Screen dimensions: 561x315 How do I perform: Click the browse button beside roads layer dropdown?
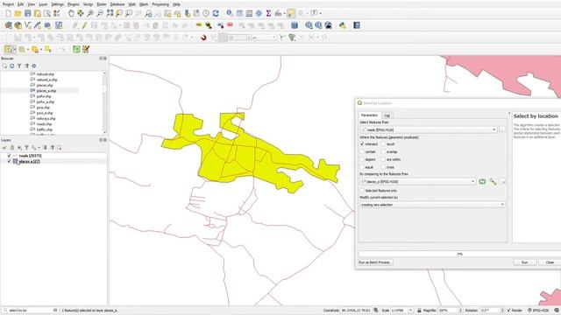502,129
